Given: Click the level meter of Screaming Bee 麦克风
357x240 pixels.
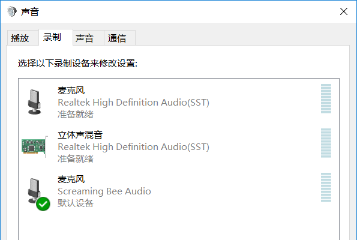Looking at the screenshot, I should 326,187.
